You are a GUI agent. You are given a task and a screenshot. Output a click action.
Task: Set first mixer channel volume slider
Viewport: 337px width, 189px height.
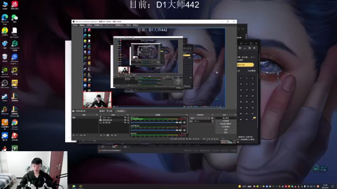154,123
